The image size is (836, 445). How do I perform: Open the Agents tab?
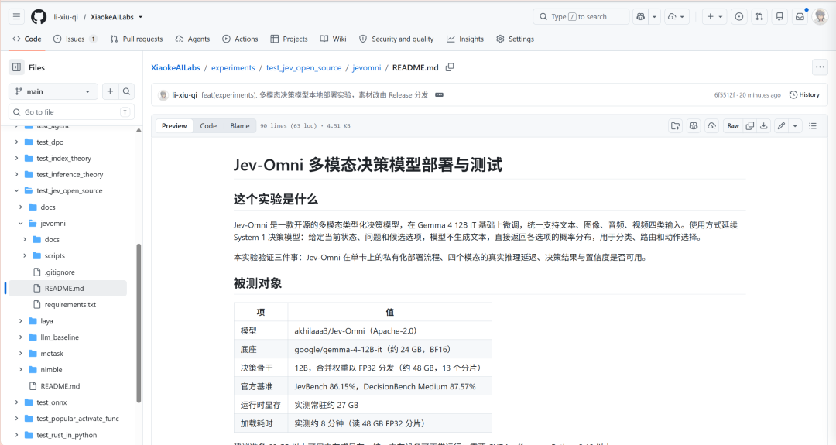pos(193,39)
